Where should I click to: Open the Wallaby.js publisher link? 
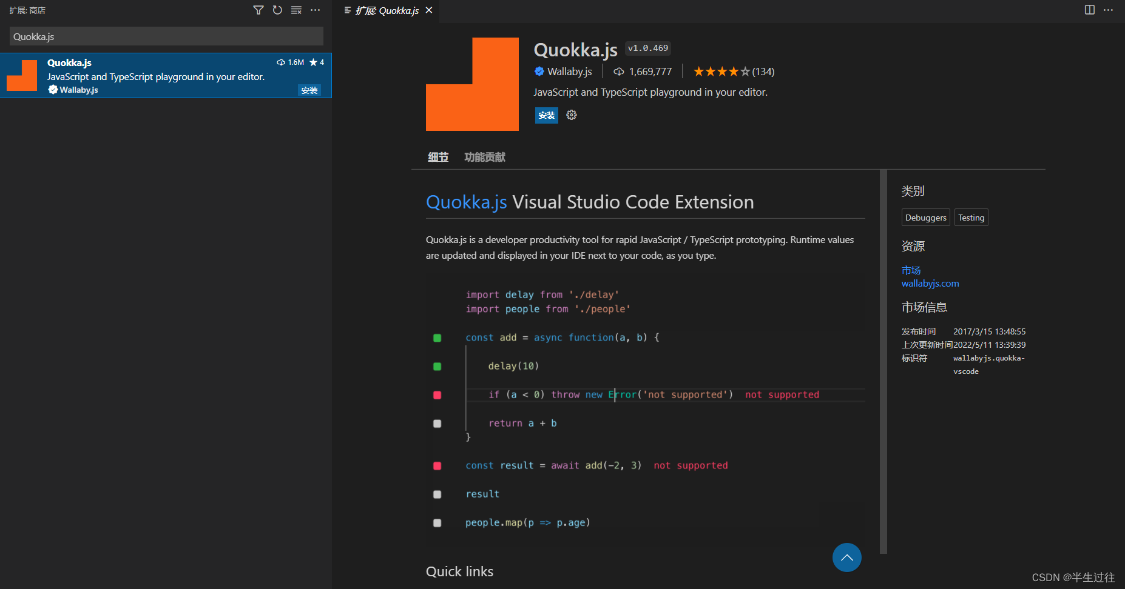tap(569, 72)
